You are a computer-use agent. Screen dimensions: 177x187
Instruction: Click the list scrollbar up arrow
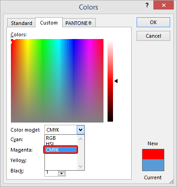(81, 139)
